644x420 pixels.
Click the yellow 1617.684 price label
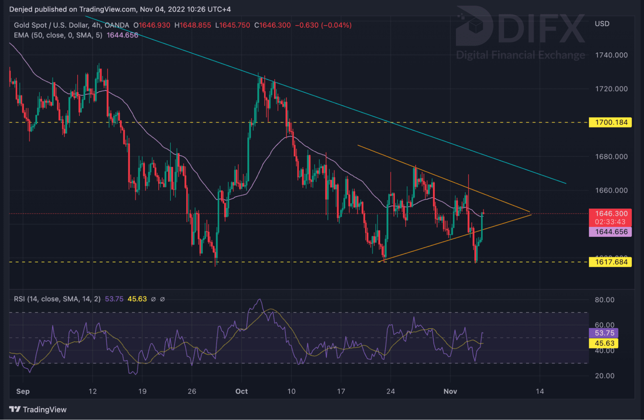point(610,262)
